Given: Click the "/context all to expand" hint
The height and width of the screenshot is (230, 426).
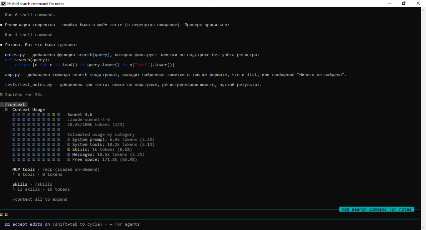Looking at the screenshot, I should tap(40, 199).
